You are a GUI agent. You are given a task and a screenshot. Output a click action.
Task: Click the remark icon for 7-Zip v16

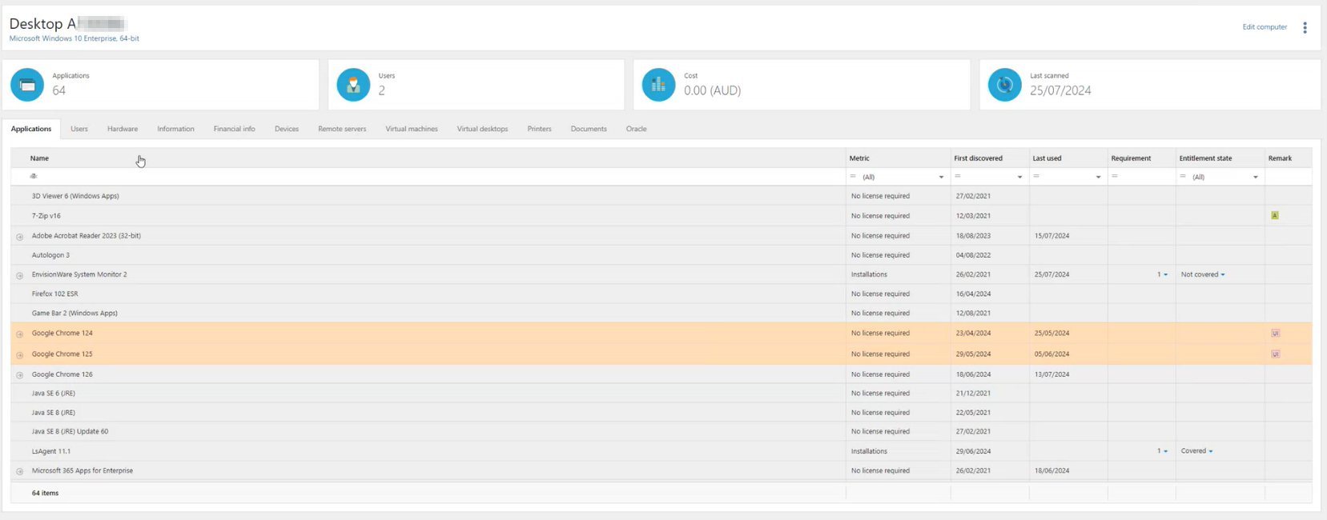pyautogui.click(x=1275, y=215)
